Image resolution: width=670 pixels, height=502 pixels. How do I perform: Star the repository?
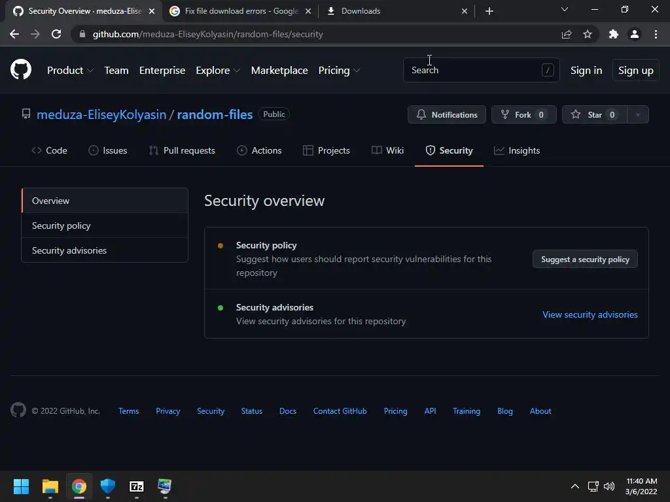point(594,114)
